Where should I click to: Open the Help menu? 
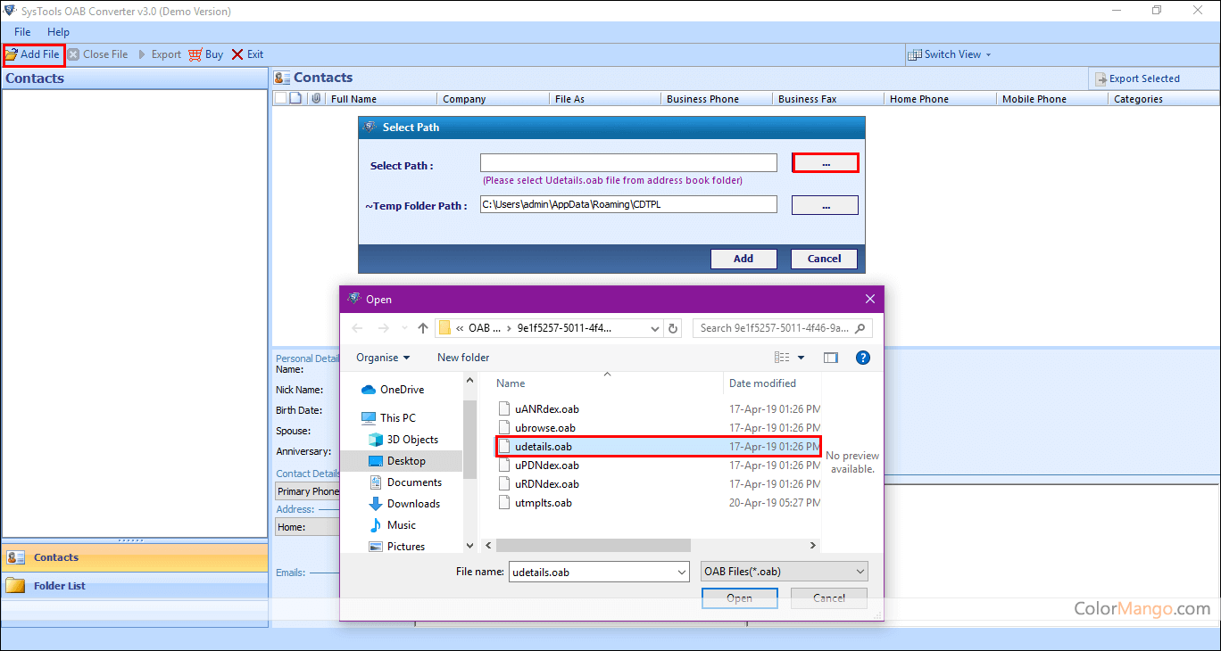(58, 32)
